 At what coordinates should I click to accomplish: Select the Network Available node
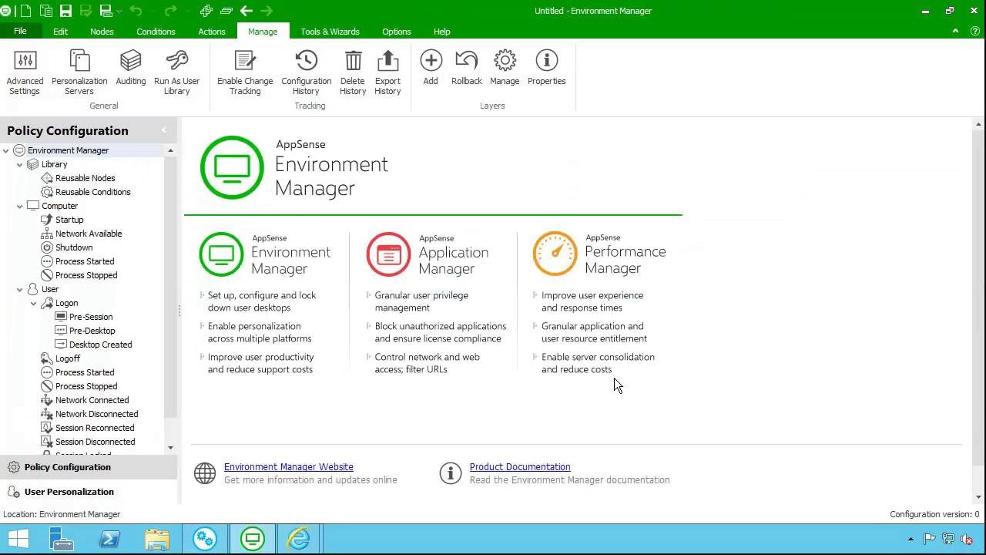pos(89,234)
